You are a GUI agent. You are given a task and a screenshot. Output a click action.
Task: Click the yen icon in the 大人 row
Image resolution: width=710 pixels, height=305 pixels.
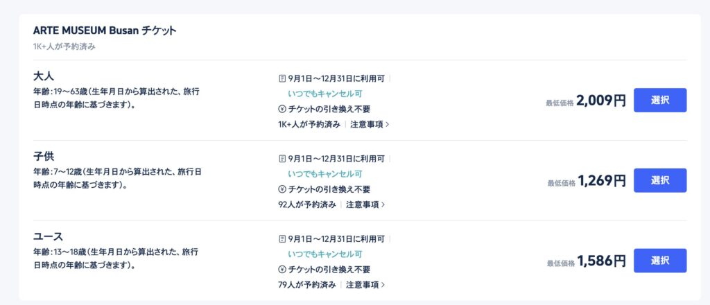pyautogui.click(x=282, y=109)
